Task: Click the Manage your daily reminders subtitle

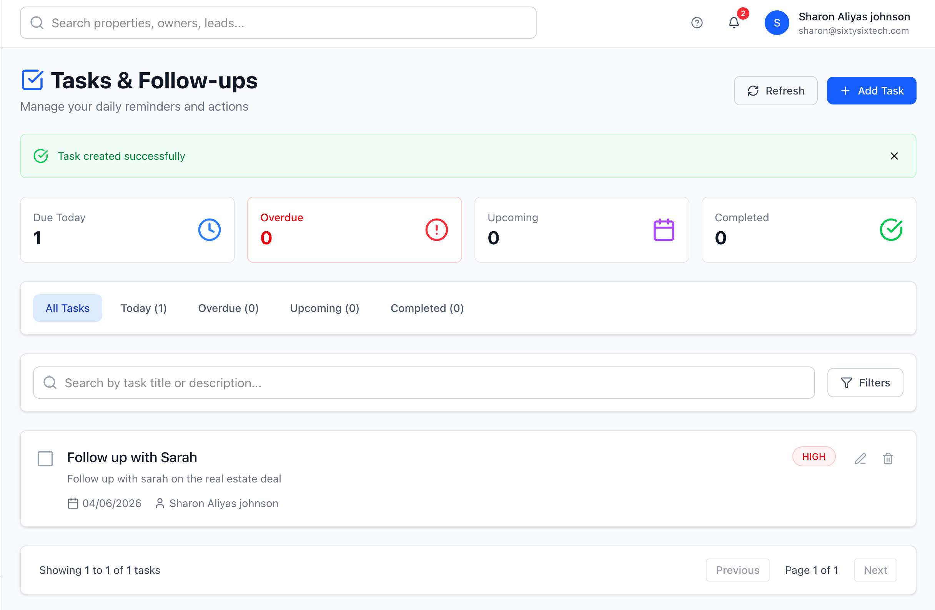Action: 134,106
